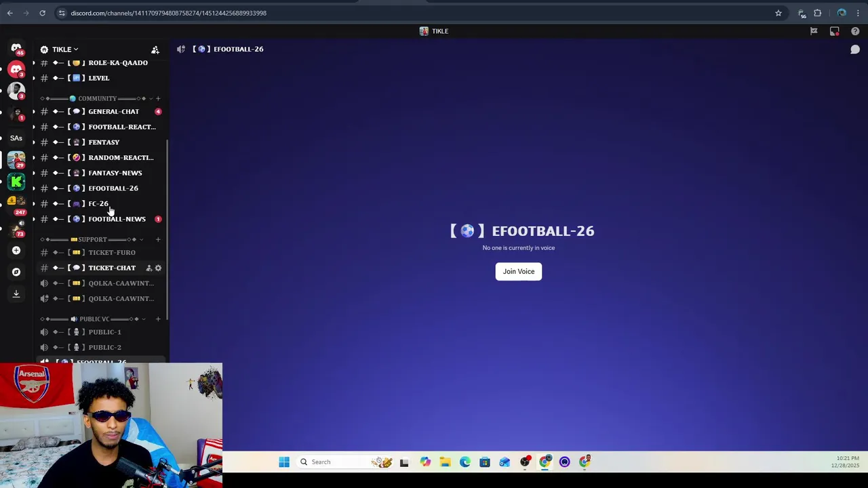
Task: Click flag icon in Discord title bar
Action: [x=814, y=31]
